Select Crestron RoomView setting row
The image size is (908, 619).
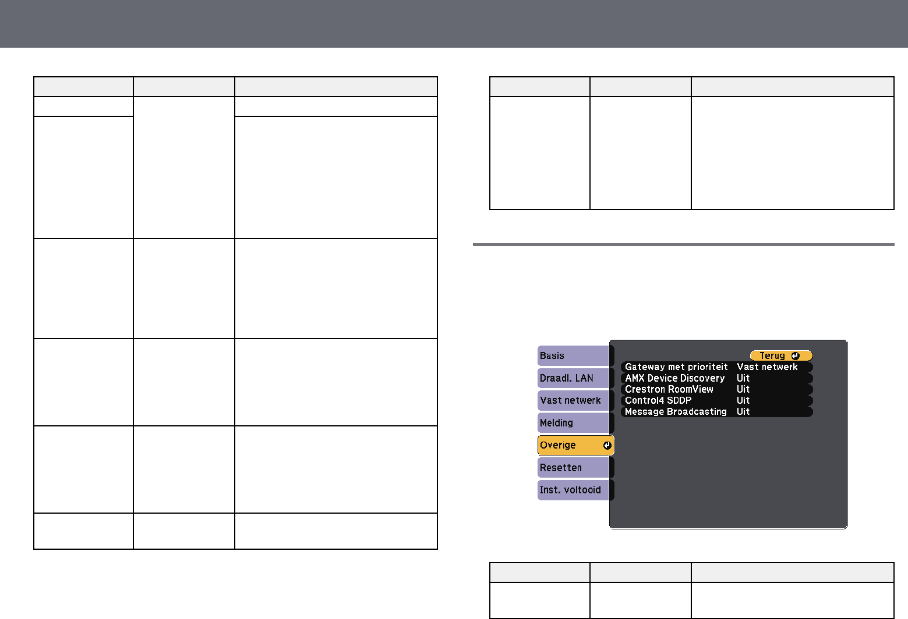[x=716, y=389]
